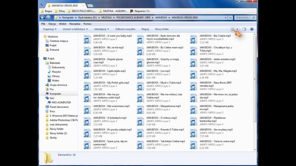This screenshot has width=296, height=166.
Task: Click the Back navigation arrow
Action: click(43, 18)
